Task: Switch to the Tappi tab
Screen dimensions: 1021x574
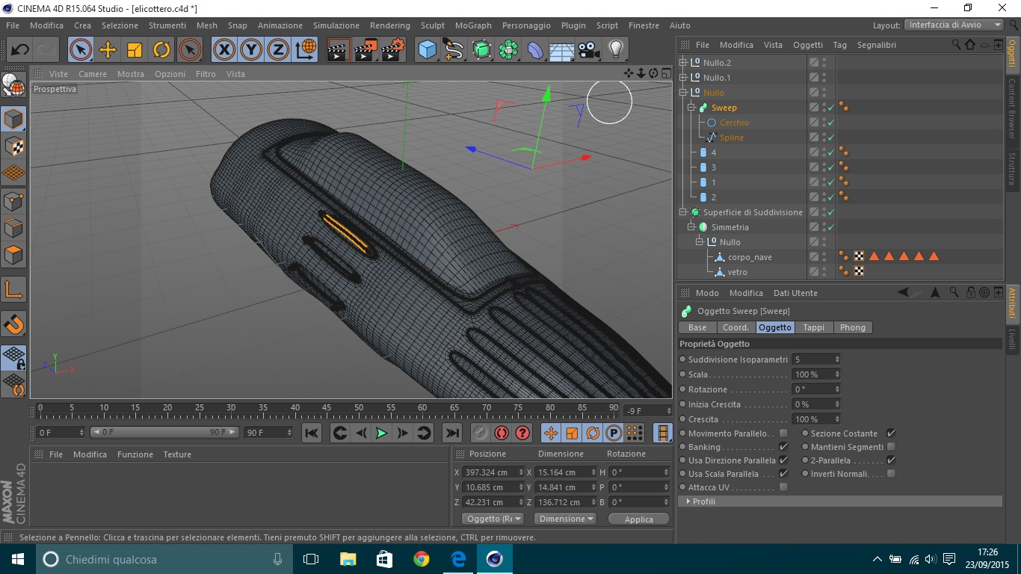Action: [813, 327]
